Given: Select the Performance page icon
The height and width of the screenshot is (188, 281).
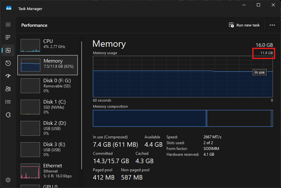Looking at the screenshot, I should coord(8,50).
